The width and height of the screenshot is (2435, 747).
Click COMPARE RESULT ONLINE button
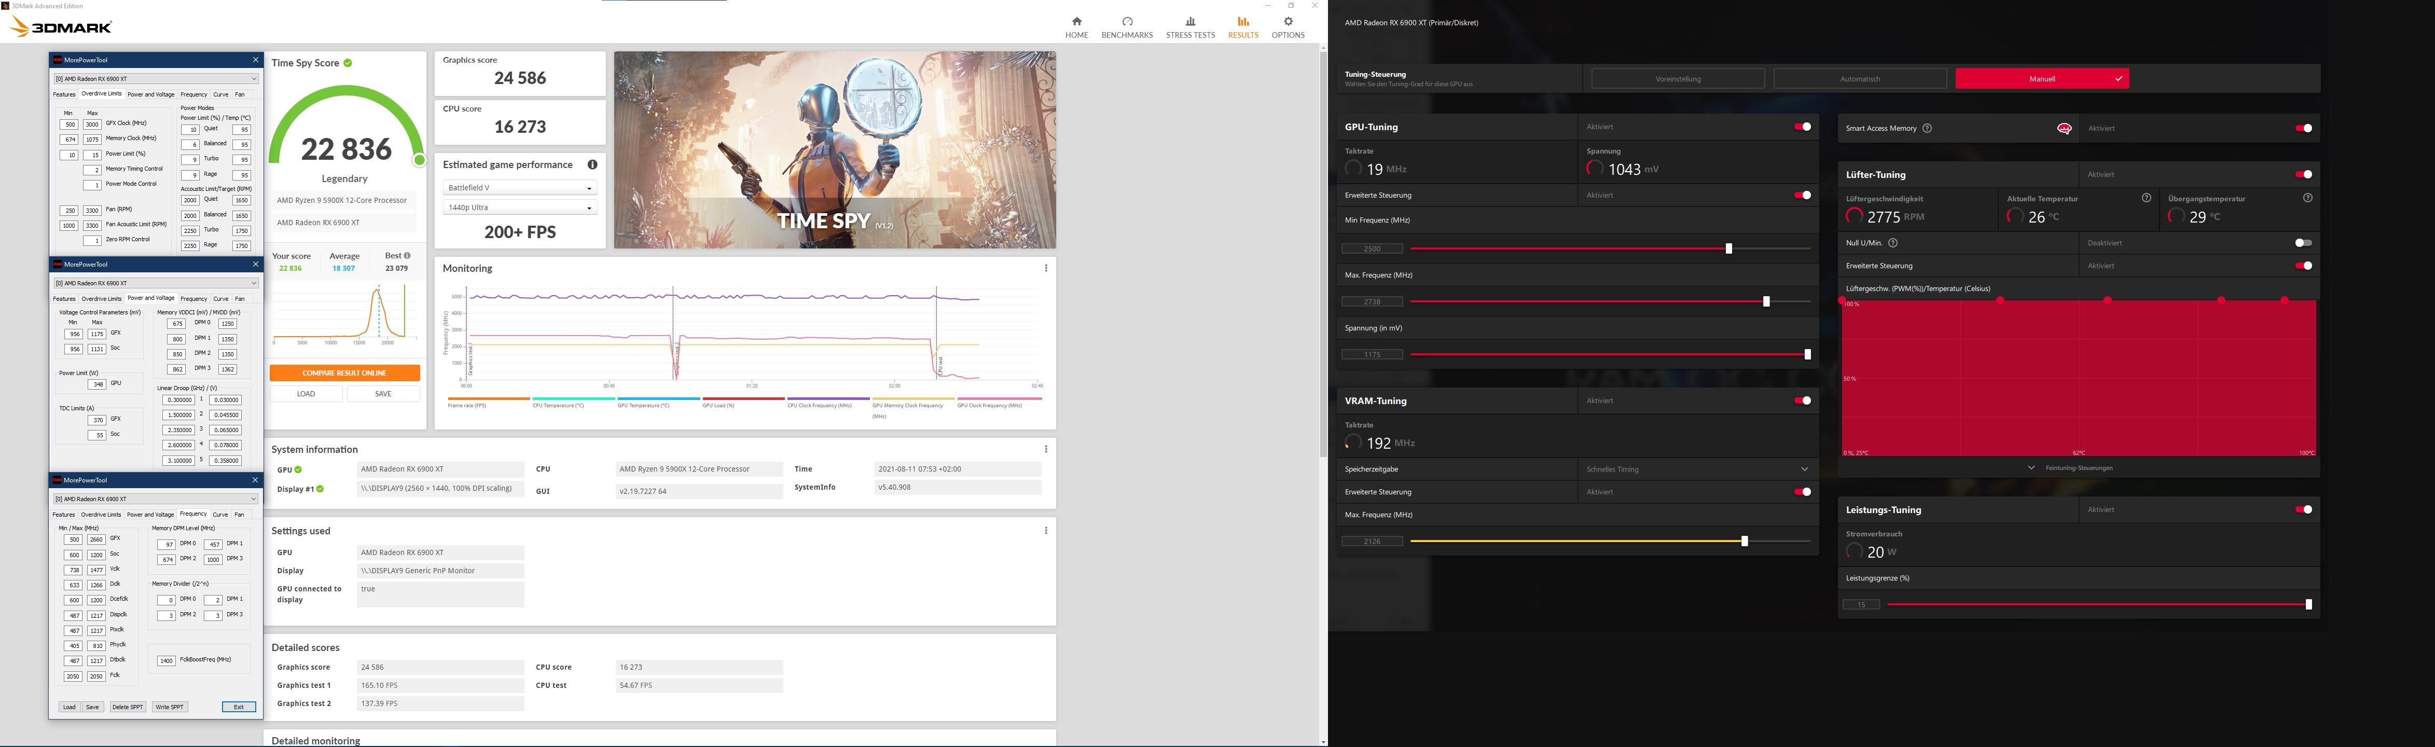coord(344,372)
